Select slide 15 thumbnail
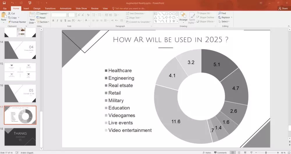This screenshot has height=154, width=291. pos(20,72)
